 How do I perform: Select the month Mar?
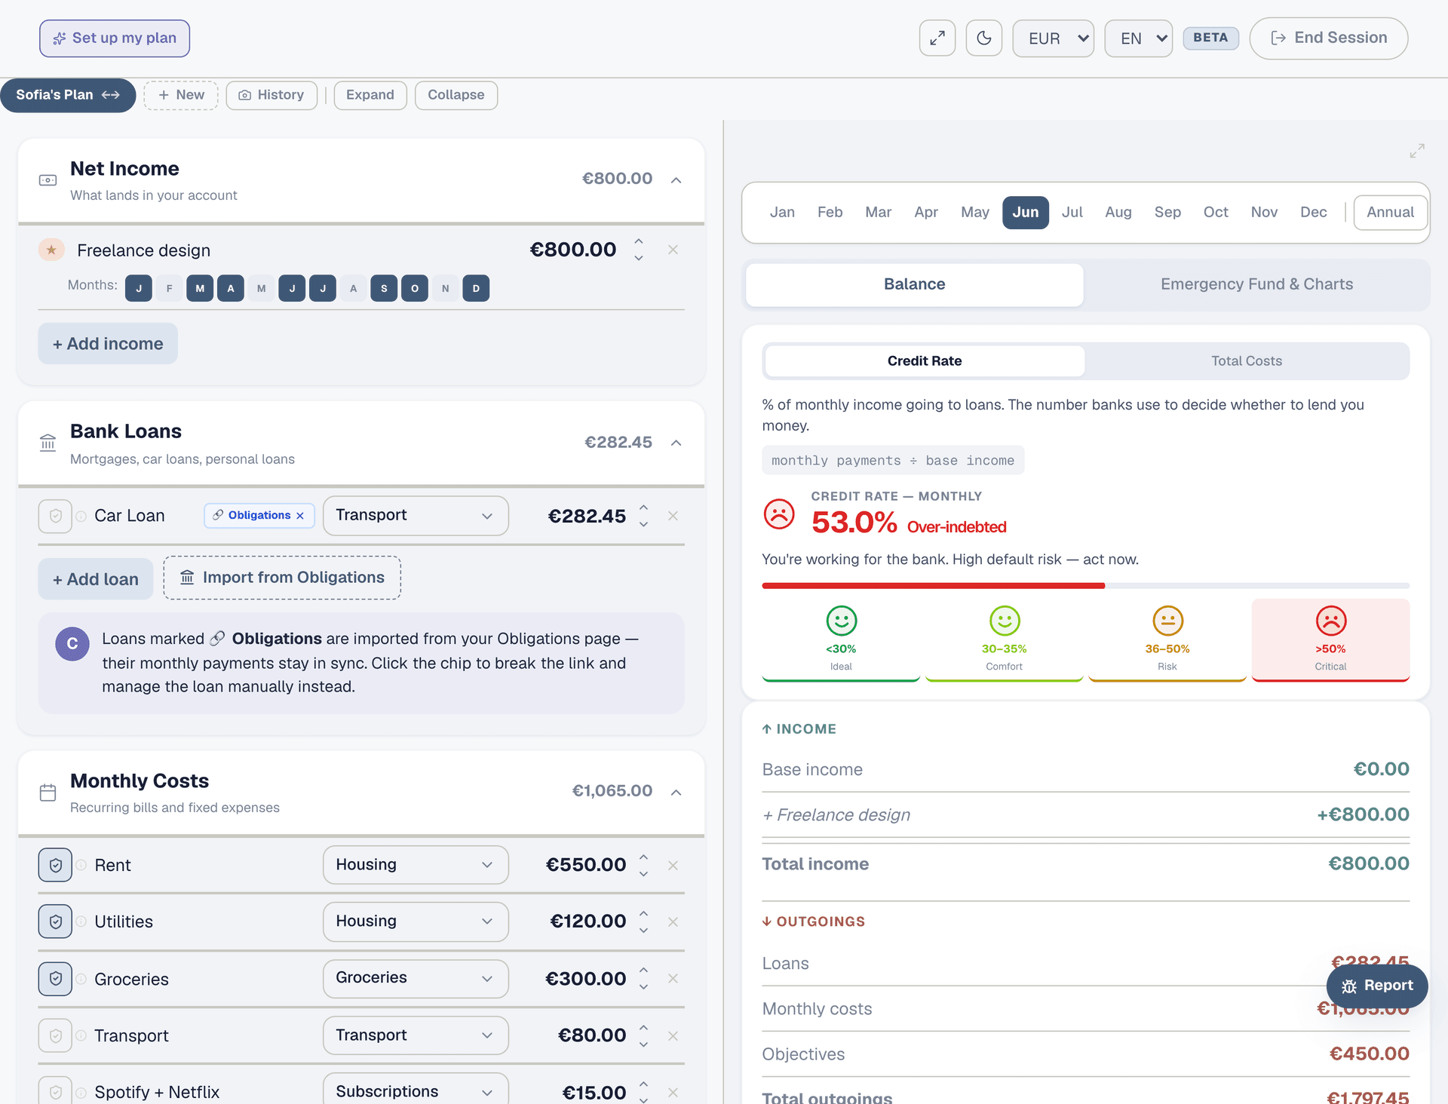pos(878,213)
